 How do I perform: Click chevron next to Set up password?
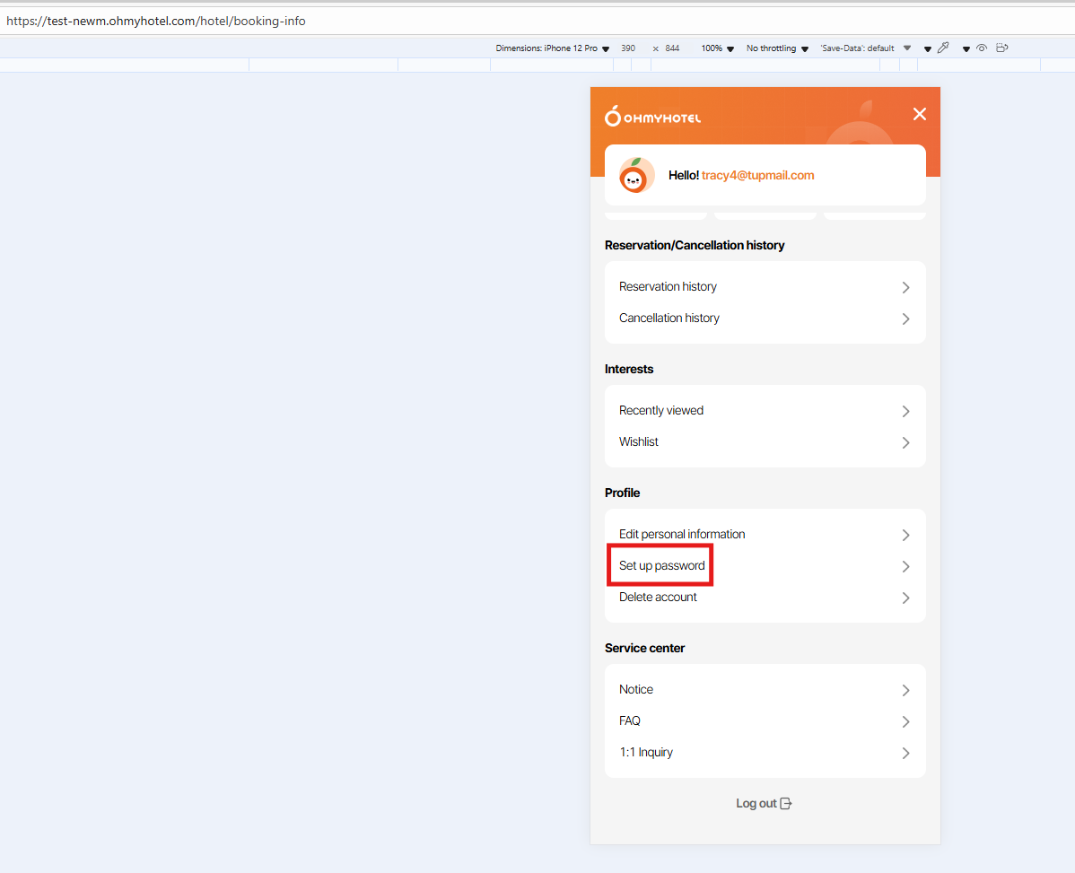point(905,566)
